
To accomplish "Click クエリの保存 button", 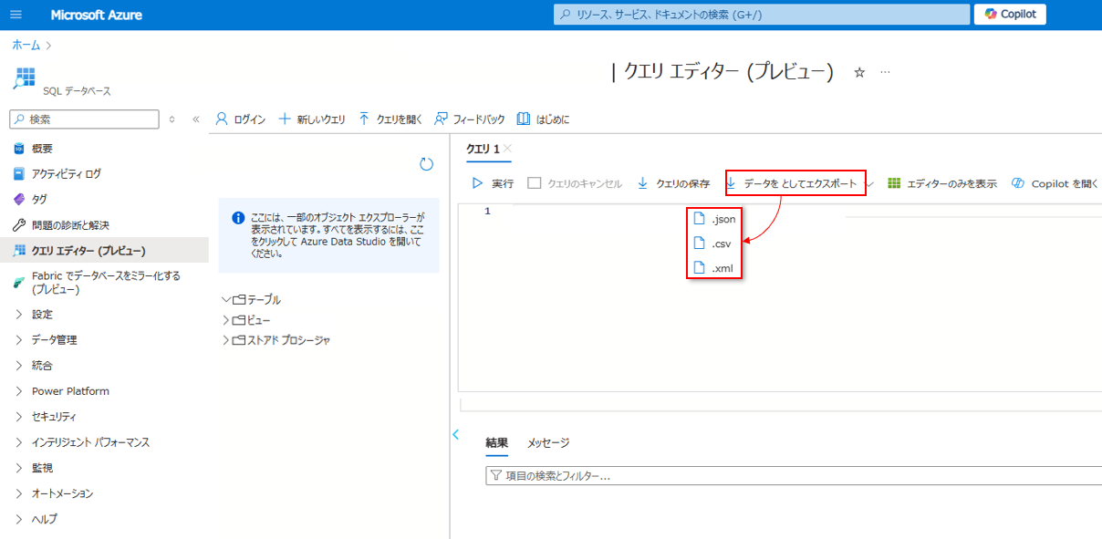I will coord(673,183).
